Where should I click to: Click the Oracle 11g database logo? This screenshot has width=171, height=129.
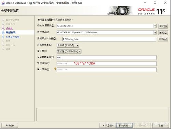152,11
